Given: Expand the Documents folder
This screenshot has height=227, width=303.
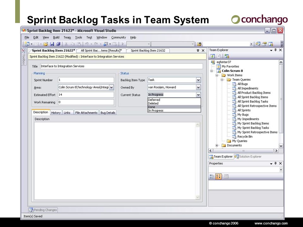Looking at the screenshot, I should pyautogui.click(x=217, y=145).
